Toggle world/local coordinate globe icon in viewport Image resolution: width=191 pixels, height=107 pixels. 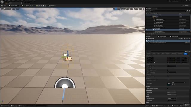coord(122,9)
